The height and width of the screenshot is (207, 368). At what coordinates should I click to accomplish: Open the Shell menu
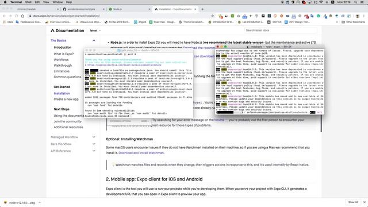(x=28, y=2)
